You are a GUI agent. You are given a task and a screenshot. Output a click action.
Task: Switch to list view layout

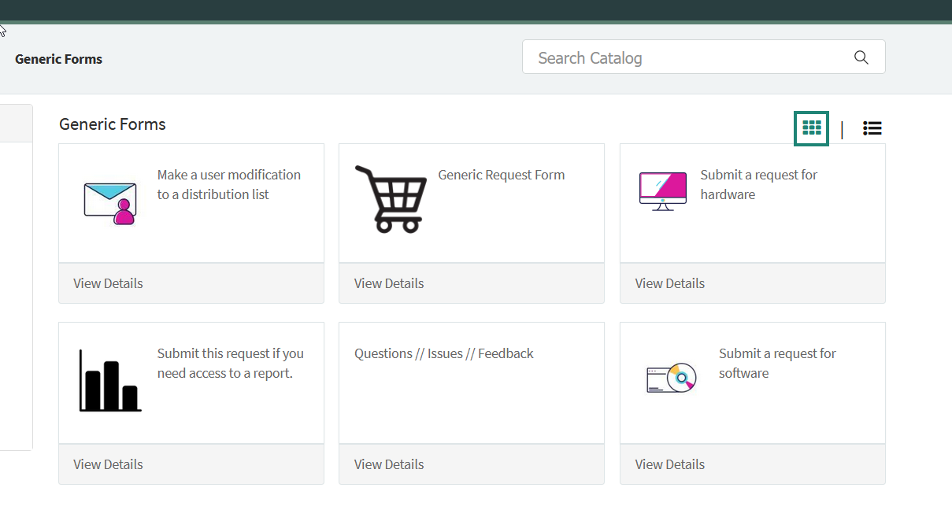tap(872, 127)
